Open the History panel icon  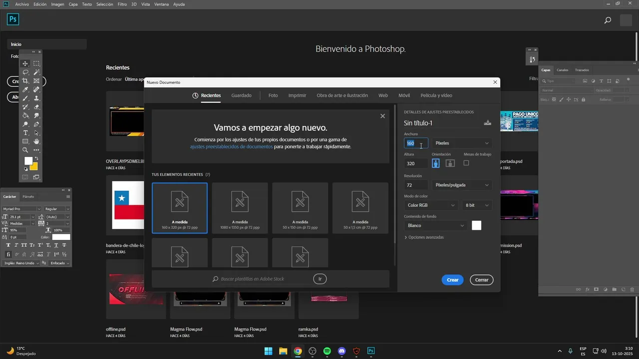(532, 59)
